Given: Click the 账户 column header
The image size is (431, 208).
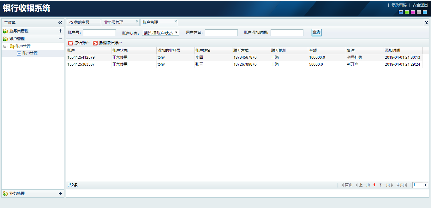Looking at the screenshot, I should coord(89,51).
